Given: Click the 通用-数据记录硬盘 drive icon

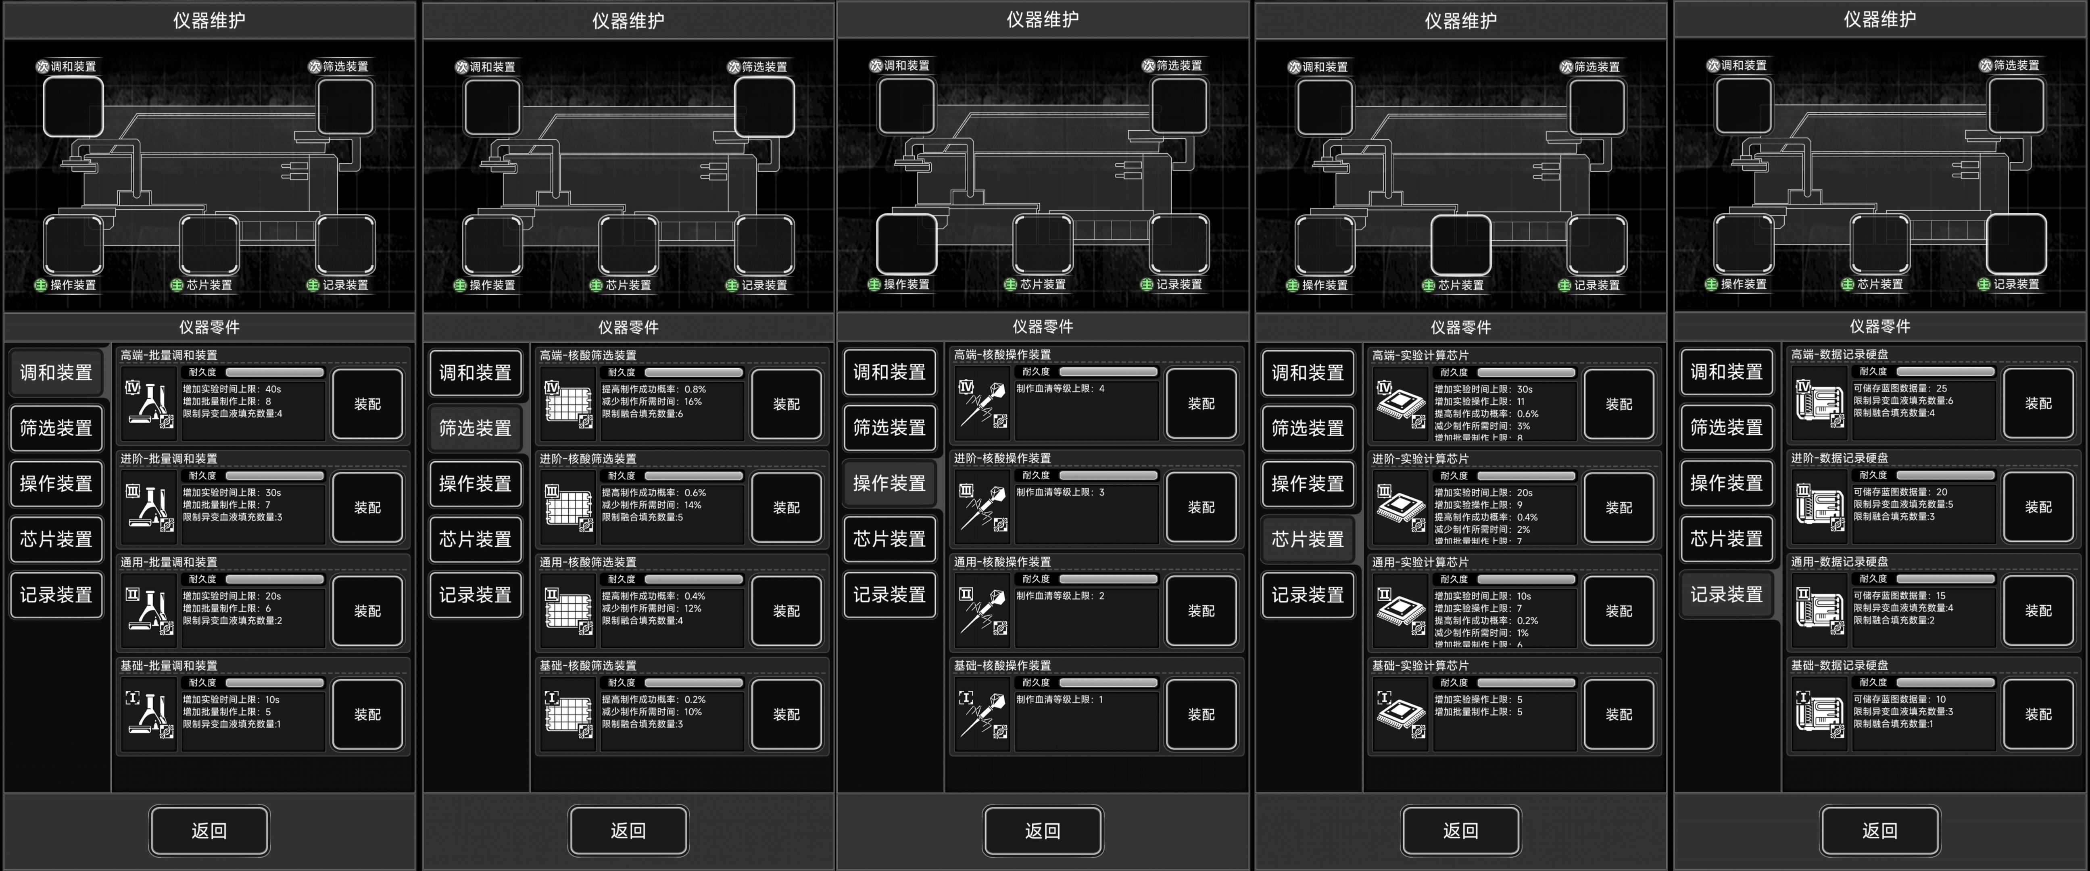Looking at the screenshot, I should pyautogui.click(x=1820, y=610).
